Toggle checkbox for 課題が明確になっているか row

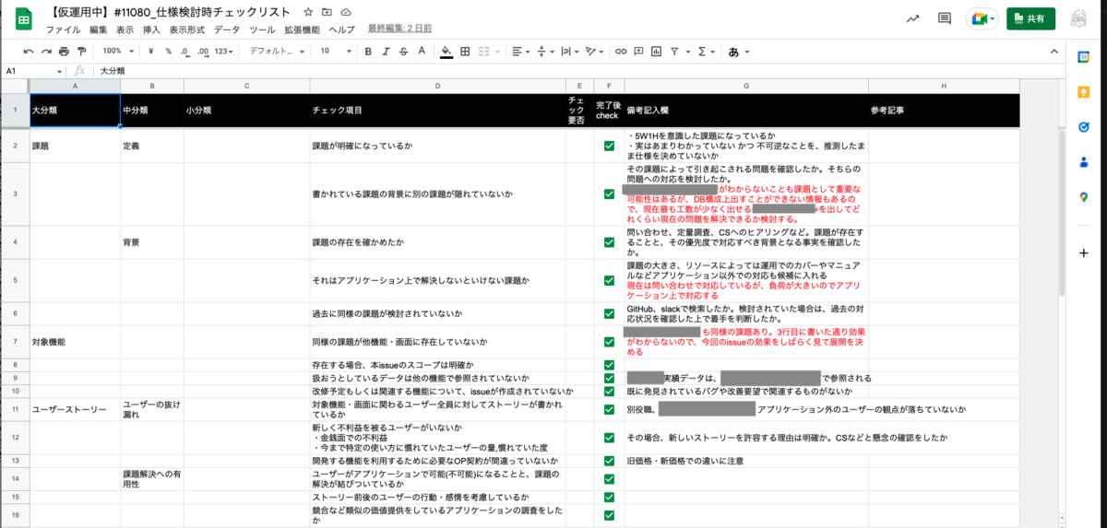point(609,146)
